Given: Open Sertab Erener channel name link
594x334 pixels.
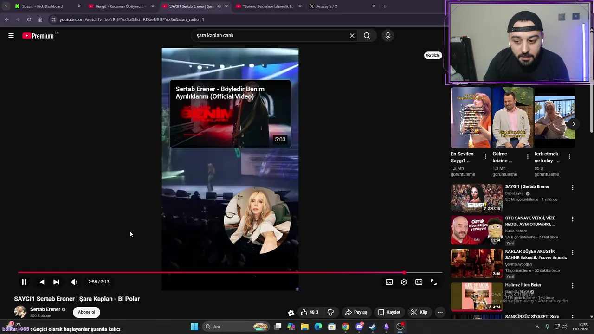Looking at the screenshot, I should coord(45,309).
